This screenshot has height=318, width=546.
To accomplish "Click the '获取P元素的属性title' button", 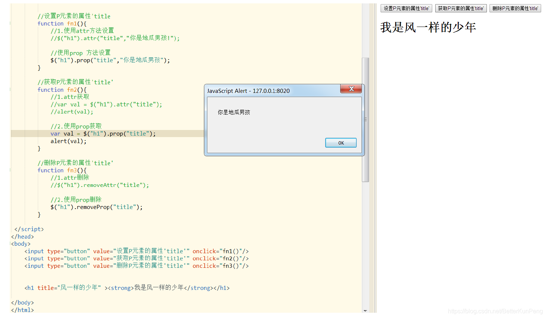I will (461, 8).
